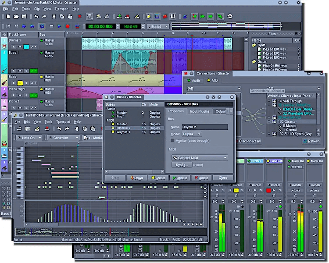Expand the 132:FLUID Synth client node
This screenshot has width=329, height=263.
point(269,134)
